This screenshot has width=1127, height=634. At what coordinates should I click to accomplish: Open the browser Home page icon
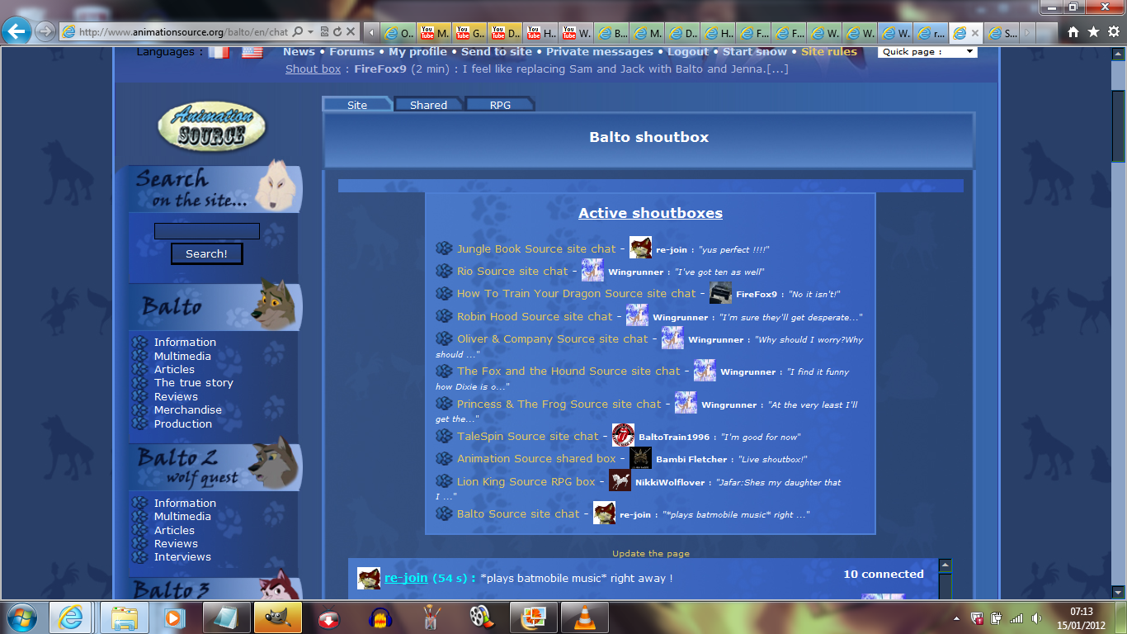pyautogui.click(x=1073, y=32)
